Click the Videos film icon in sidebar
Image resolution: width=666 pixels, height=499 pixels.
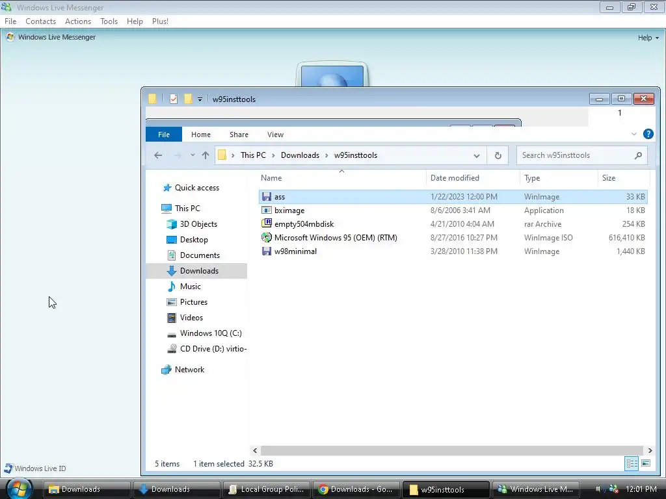172,317
